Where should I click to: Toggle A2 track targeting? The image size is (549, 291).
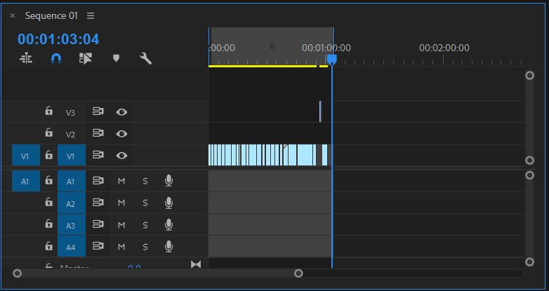pos(72,203)
